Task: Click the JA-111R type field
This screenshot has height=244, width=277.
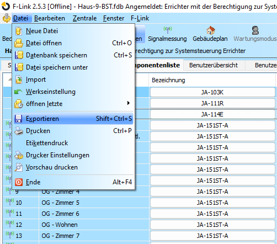Action: tap(212, 103)
